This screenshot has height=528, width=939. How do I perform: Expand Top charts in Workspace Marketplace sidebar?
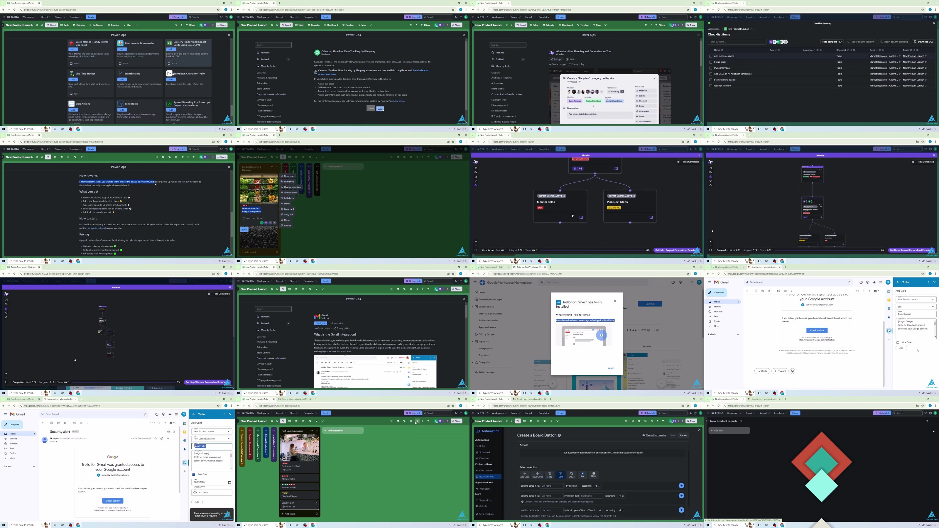473,342
